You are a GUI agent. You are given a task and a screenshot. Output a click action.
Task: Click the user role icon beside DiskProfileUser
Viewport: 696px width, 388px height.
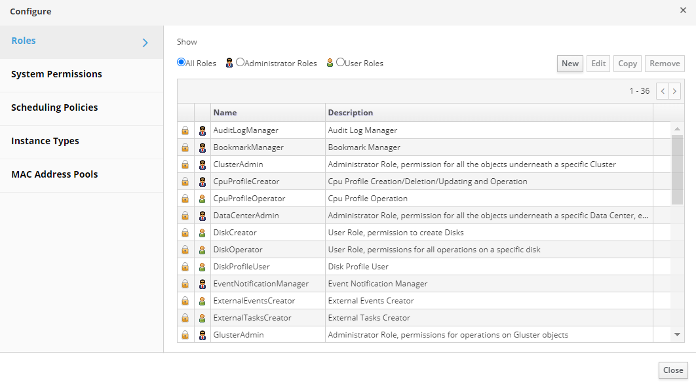pyautogui.click(x=203, y=267)
